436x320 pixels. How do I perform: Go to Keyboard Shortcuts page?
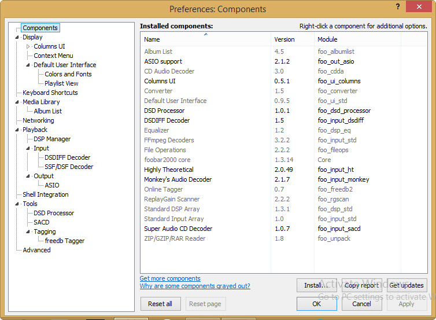click(x=50, y=93)
